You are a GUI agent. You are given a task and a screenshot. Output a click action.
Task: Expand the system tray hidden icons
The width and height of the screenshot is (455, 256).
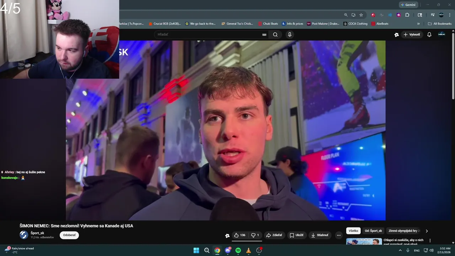coord(400,250)
